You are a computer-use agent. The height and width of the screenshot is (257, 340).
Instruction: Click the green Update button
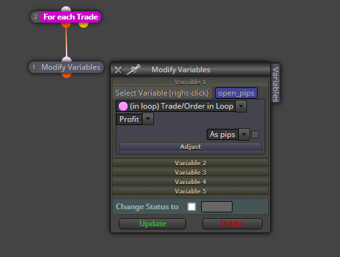point(153,224)
